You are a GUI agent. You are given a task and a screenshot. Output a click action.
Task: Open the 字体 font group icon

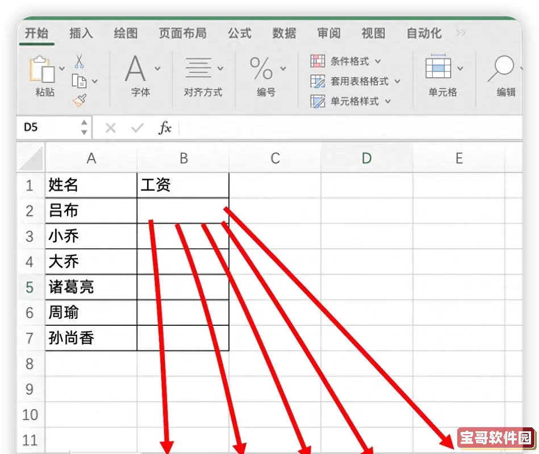(135, 69)
